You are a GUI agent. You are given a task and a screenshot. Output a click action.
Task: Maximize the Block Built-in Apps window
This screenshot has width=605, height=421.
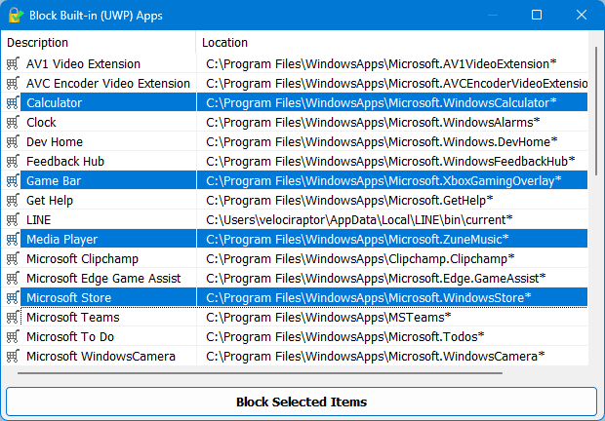(x=537, y=15)
